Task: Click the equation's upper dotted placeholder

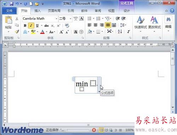Action: pos(93,83)
